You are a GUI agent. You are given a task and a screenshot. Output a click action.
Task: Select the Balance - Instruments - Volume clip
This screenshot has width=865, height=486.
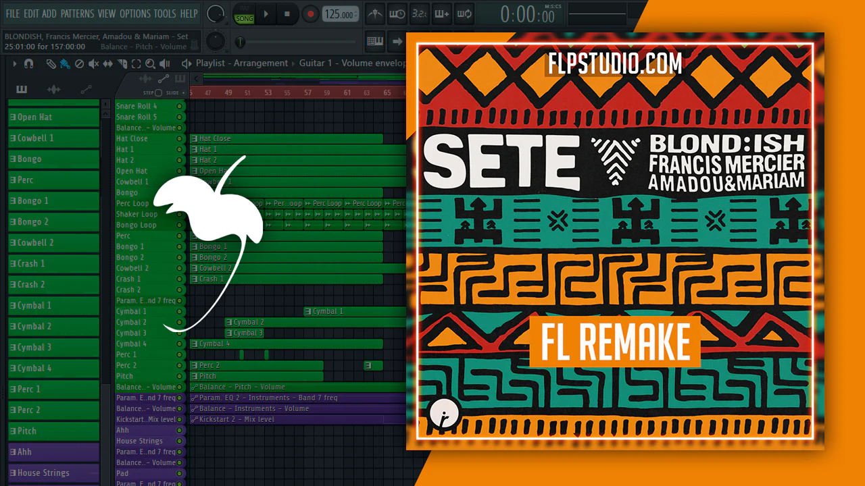[x=298, y=408]
